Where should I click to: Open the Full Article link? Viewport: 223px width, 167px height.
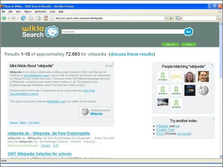point(34,122)
